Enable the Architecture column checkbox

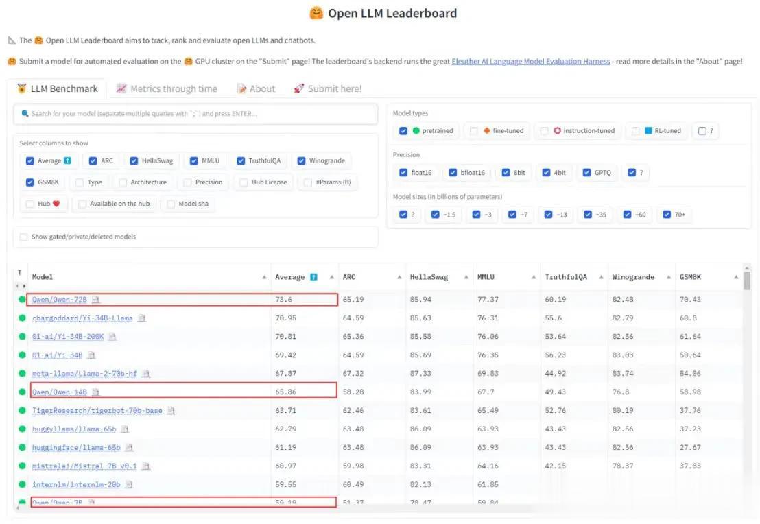pos(123,182)
